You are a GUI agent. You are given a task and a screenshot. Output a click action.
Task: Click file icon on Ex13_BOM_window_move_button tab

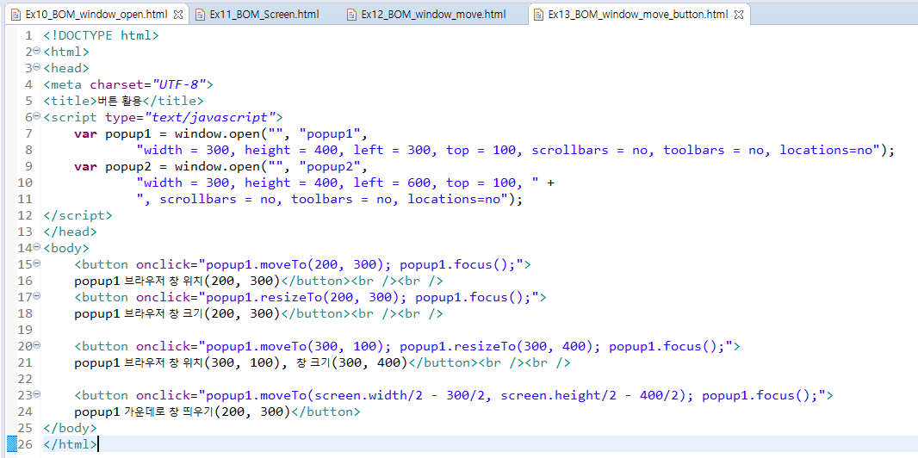coord(539,14)
